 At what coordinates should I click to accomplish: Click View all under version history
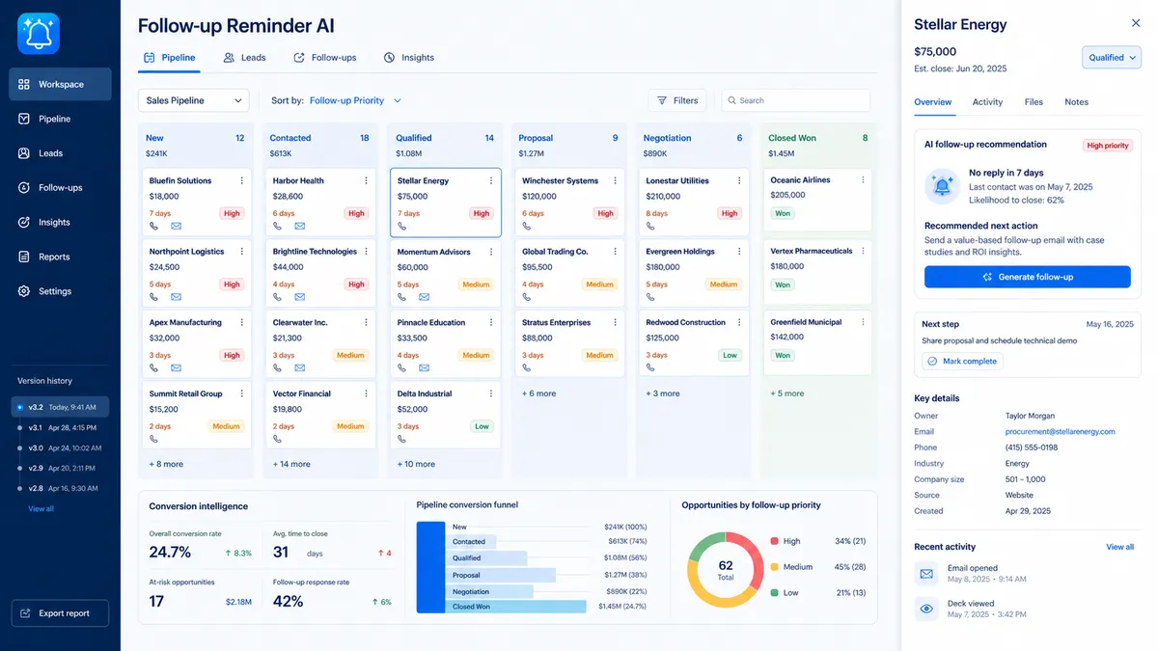[41, 509]
